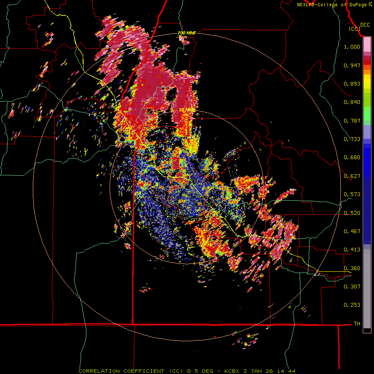
Task: Click the 0.787 value on the color scale
Action: [x=352, y=121]
